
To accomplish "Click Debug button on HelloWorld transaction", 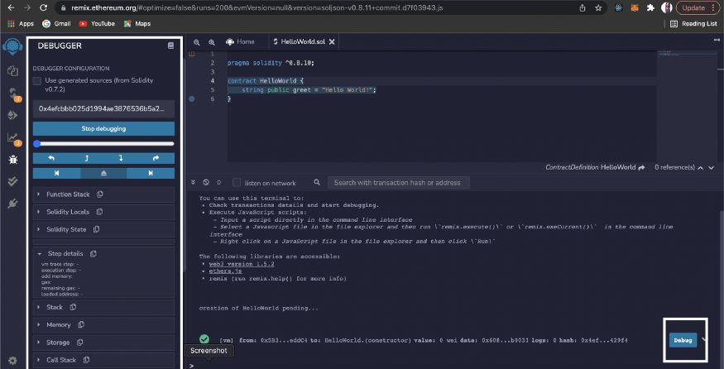I will (683, 340).
